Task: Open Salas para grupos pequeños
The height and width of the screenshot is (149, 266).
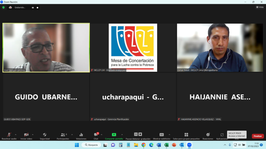Action: [186, 136]
